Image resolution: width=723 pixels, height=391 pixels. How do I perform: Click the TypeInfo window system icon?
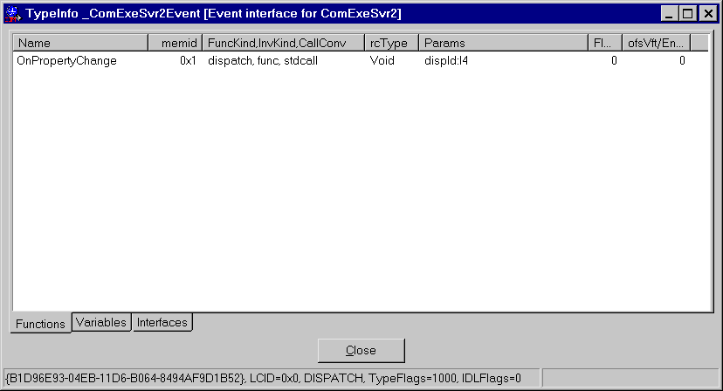pyautogui.click(x=12, y=13)
